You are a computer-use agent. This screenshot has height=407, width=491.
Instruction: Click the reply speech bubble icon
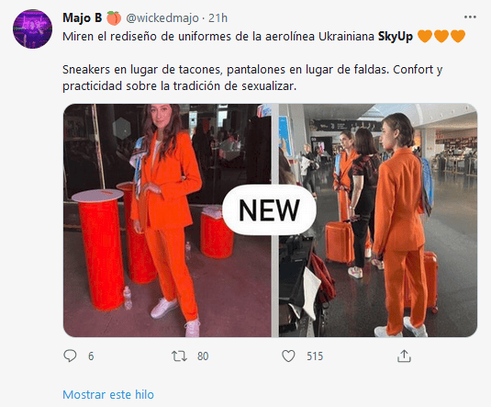[x=70, y=356]
